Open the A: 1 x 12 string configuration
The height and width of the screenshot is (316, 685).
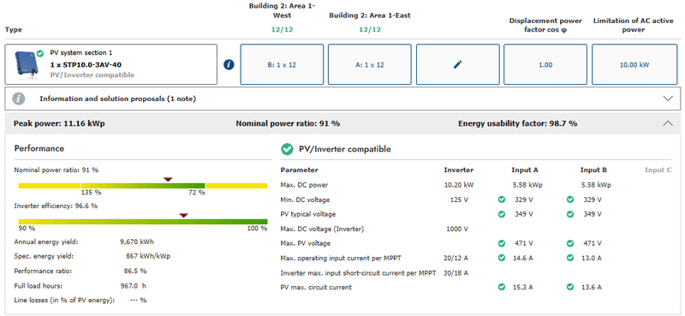[x=370, y=64]
